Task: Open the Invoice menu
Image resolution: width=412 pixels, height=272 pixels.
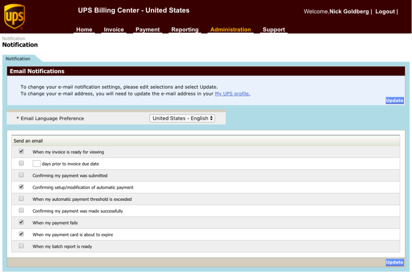Action: pyautogui.click(x=114, y=29)
